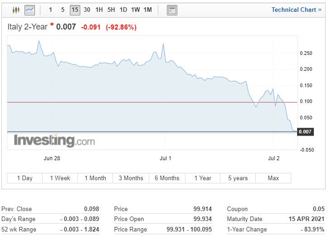Switch chart interval to 5H
Image resolution: width=327 pixels, height=236 pixels.
(x=111, y=10)
